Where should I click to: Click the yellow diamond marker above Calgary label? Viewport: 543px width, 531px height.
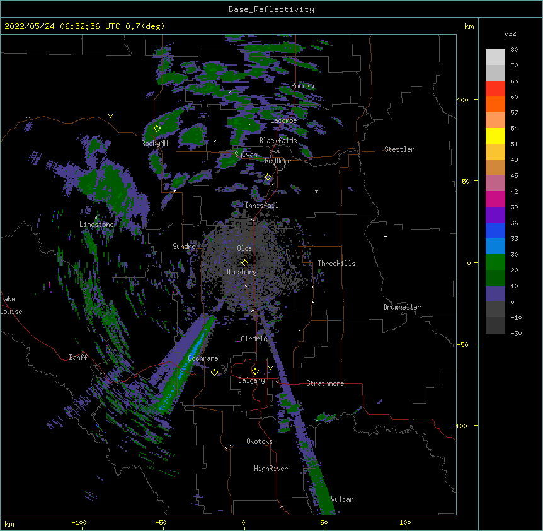[255, 371]
